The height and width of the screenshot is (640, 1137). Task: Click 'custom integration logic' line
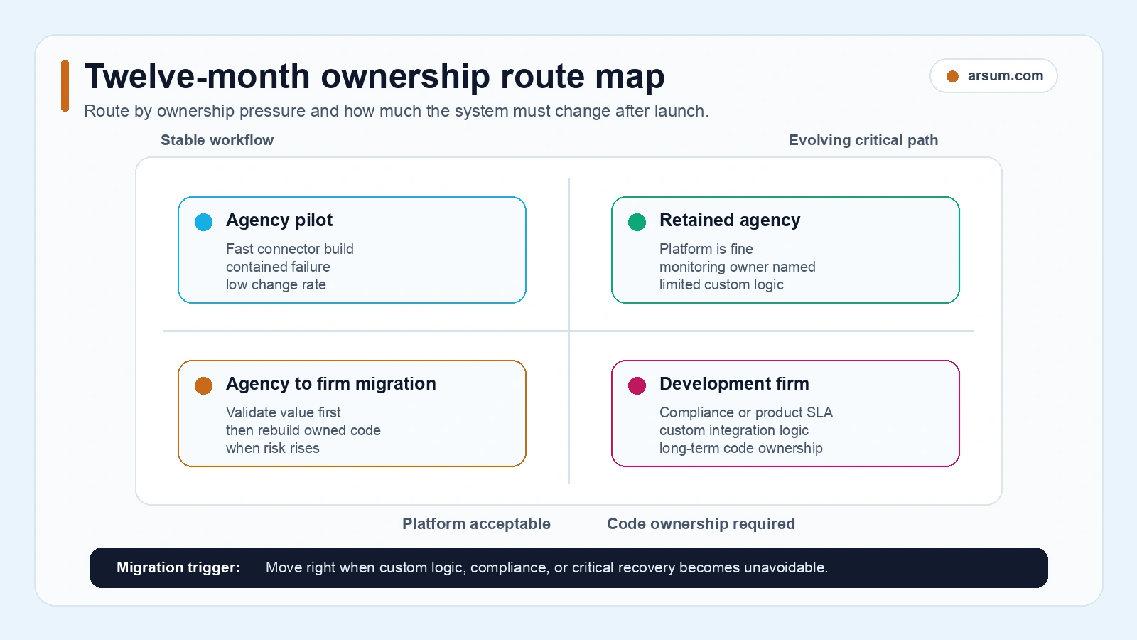[x=734, y=430]
